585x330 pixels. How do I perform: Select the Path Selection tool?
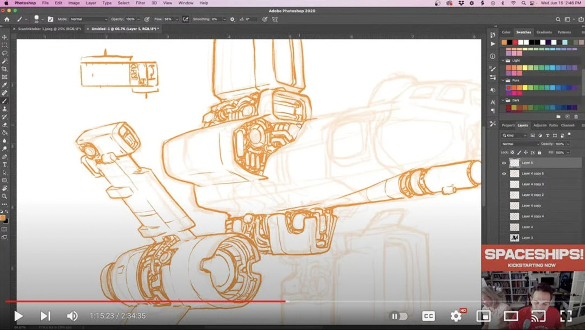[5, 173]
